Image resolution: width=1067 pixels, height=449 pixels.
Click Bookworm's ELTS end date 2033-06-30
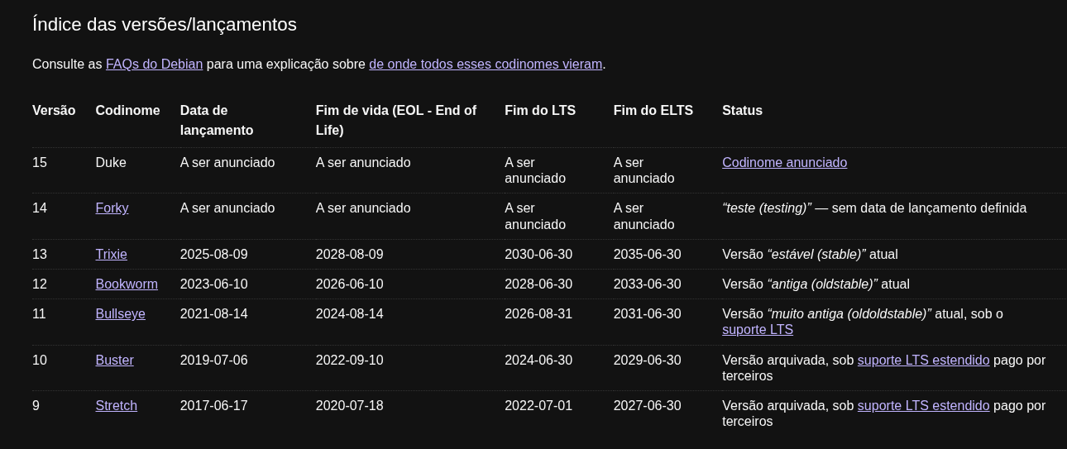click(x=647, y=284)
